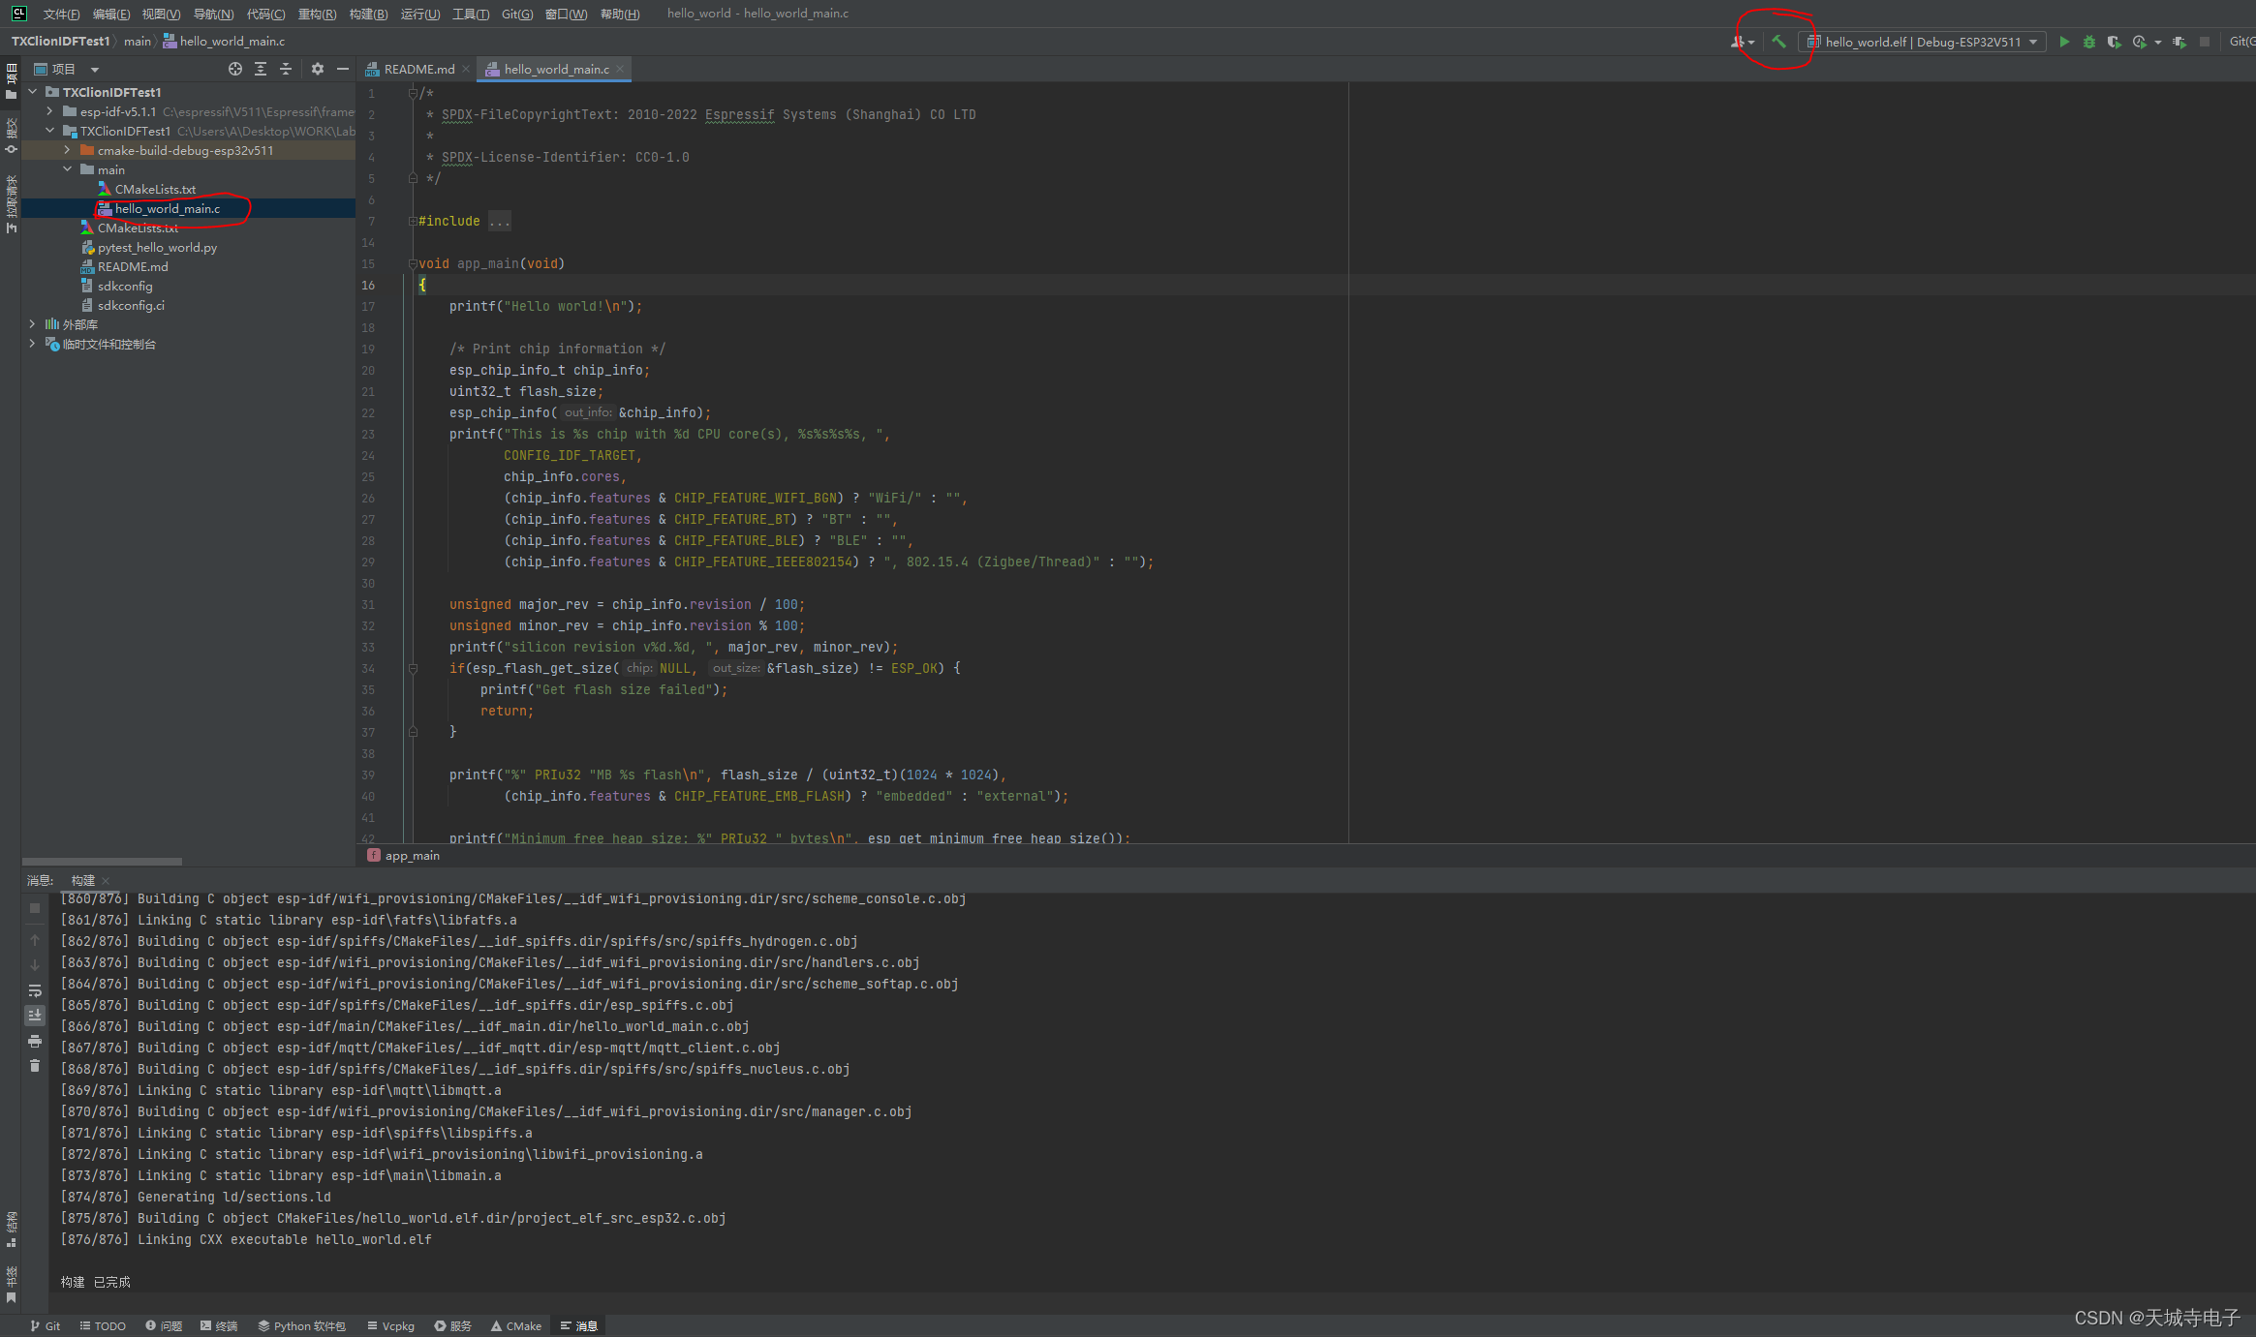Toggle scroll to end in the build output
Viewport: 2256px width, 1337px height.
35,1015
